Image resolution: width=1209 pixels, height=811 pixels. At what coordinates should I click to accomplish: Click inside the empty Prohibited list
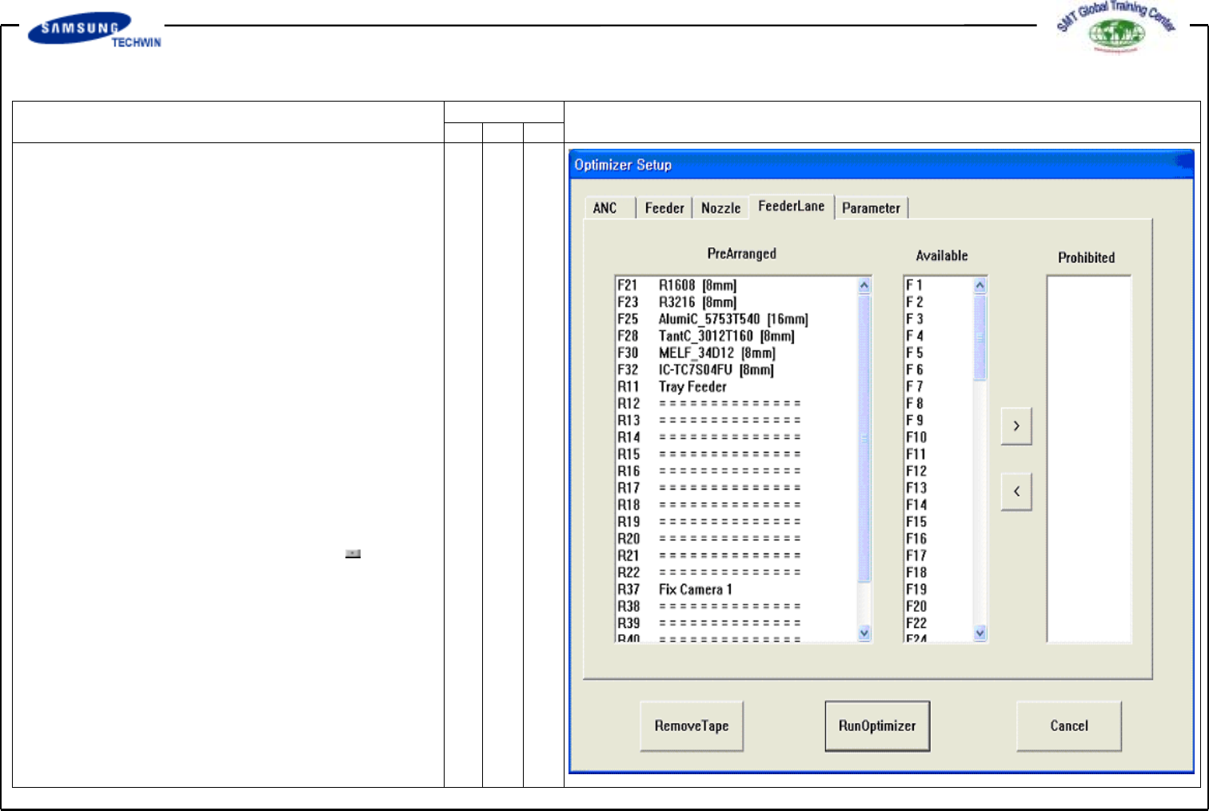tap(1088, 458)
